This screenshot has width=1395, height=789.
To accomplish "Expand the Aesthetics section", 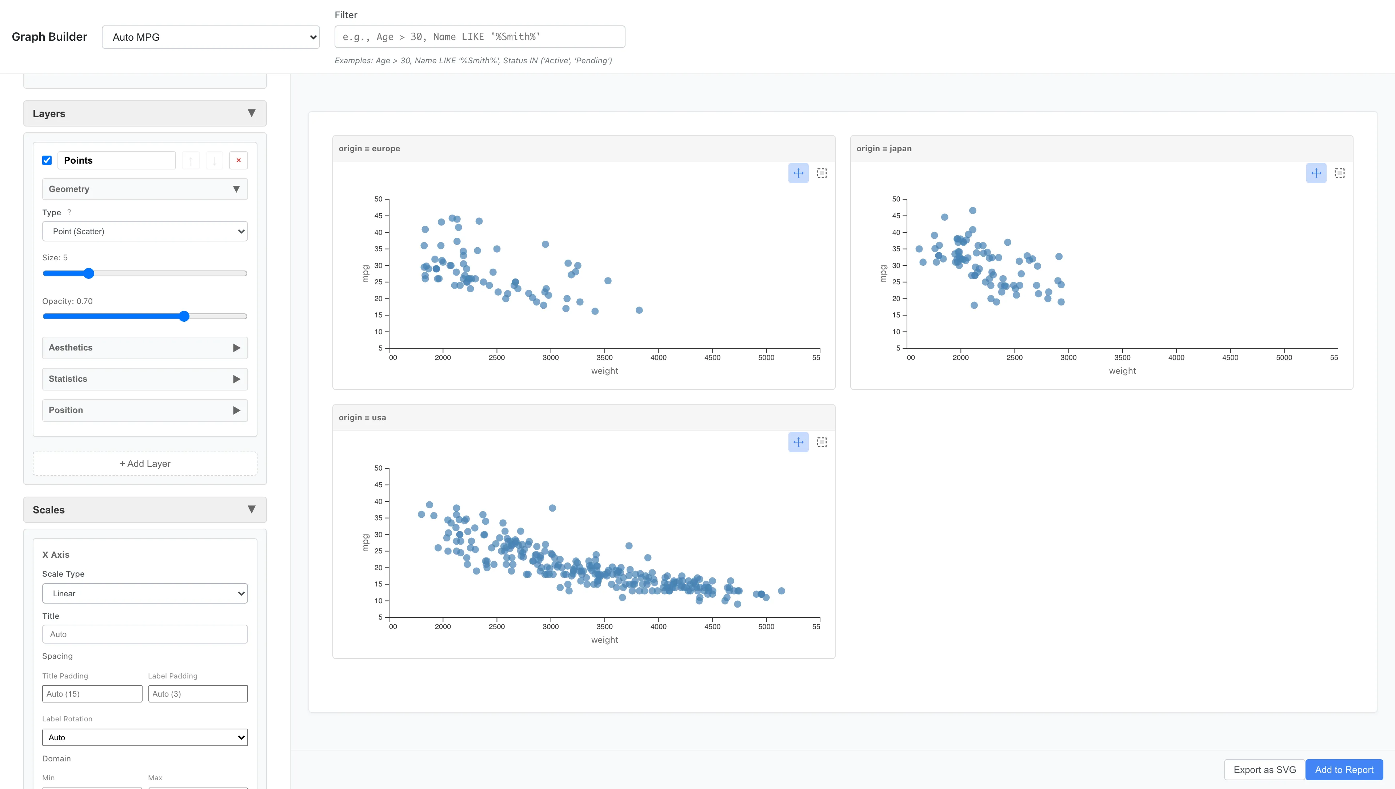I will pyautogui.click(x=145, y=347).
